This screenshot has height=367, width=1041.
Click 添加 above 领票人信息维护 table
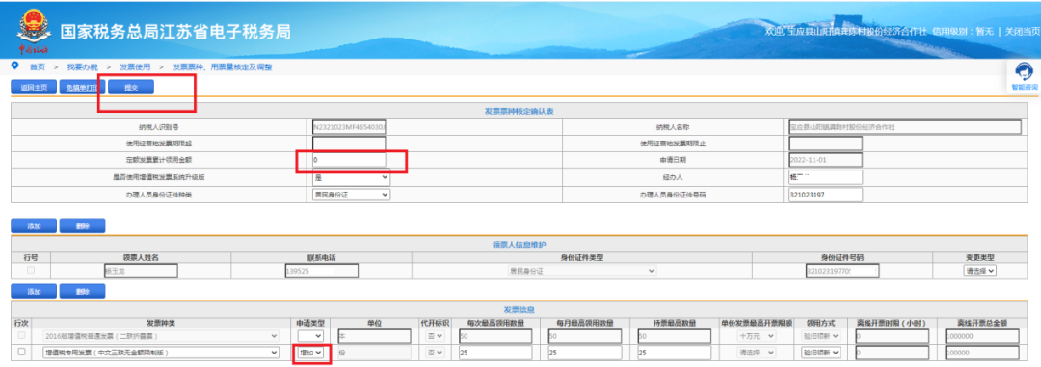tap(34, 225)
